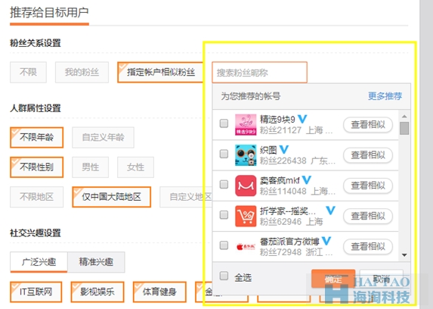Click 查看相似 button for 织图
The width and height of the screenshot is (433, 309).
pyautogui.click(x=368, y=155)
